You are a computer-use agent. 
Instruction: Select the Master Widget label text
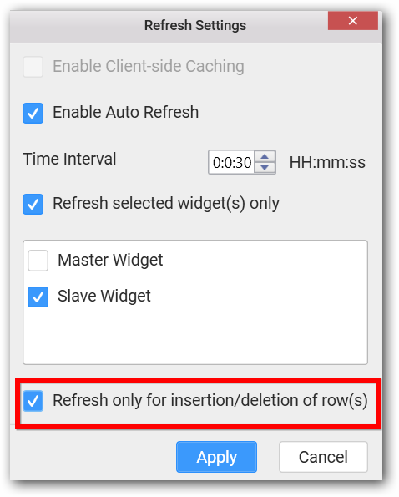110,261
